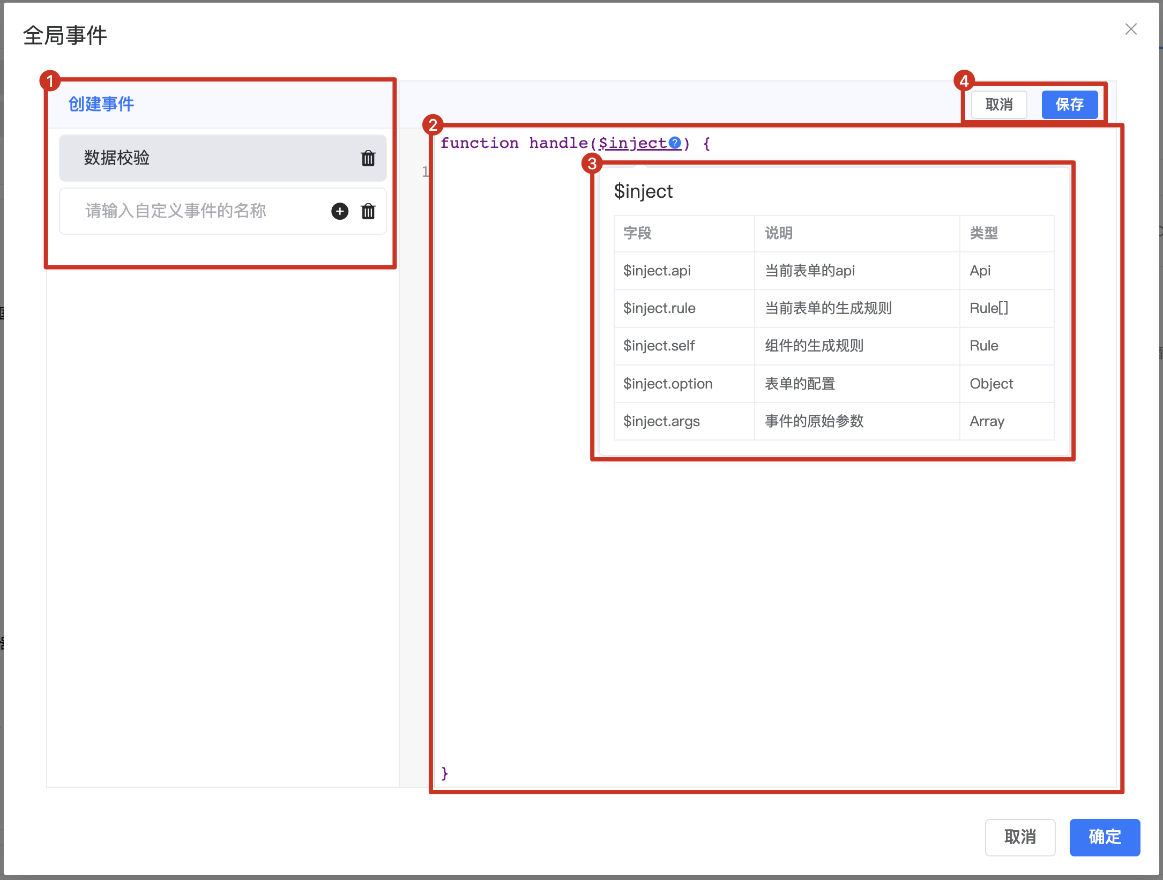Click the $inject.rule field cell
Screen dimensions: 1163x880
659,308
